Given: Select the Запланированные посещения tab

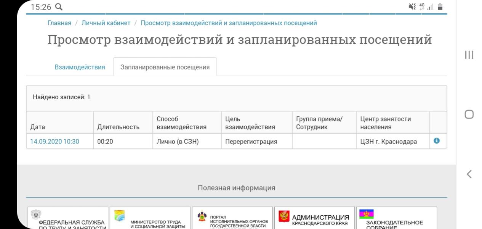Looking at the screenshot, I should point(165,67).
